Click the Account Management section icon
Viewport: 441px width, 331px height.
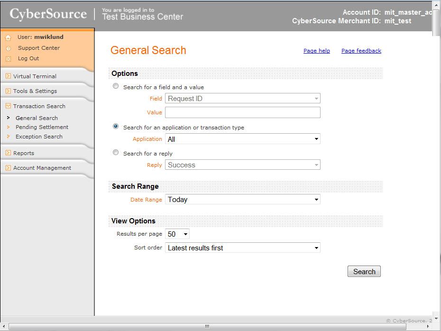pos(8,168)
